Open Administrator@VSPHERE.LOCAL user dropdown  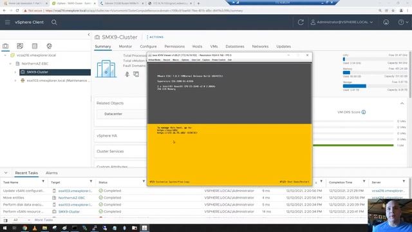(x=342, y=23)
